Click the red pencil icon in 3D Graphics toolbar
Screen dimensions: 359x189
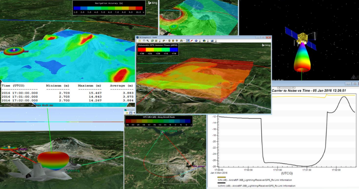[192, 41]
